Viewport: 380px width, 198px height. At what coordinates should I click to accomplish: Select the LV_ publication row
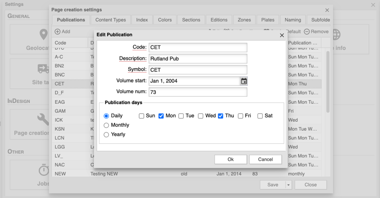[x=186, y=156]
